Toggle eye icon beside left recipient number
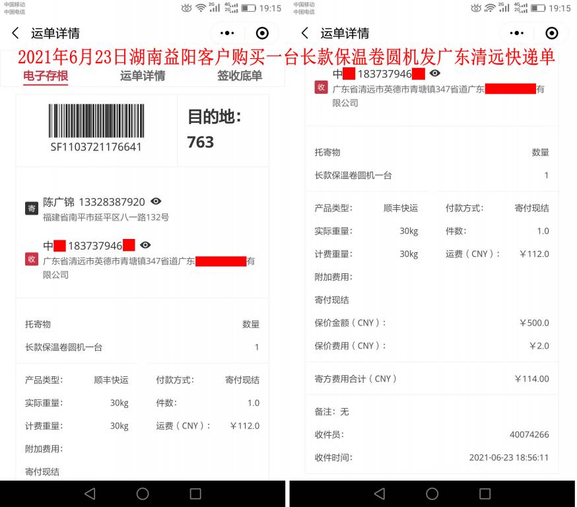The height and width of the screenshot is (507, 577). [145, 244]
